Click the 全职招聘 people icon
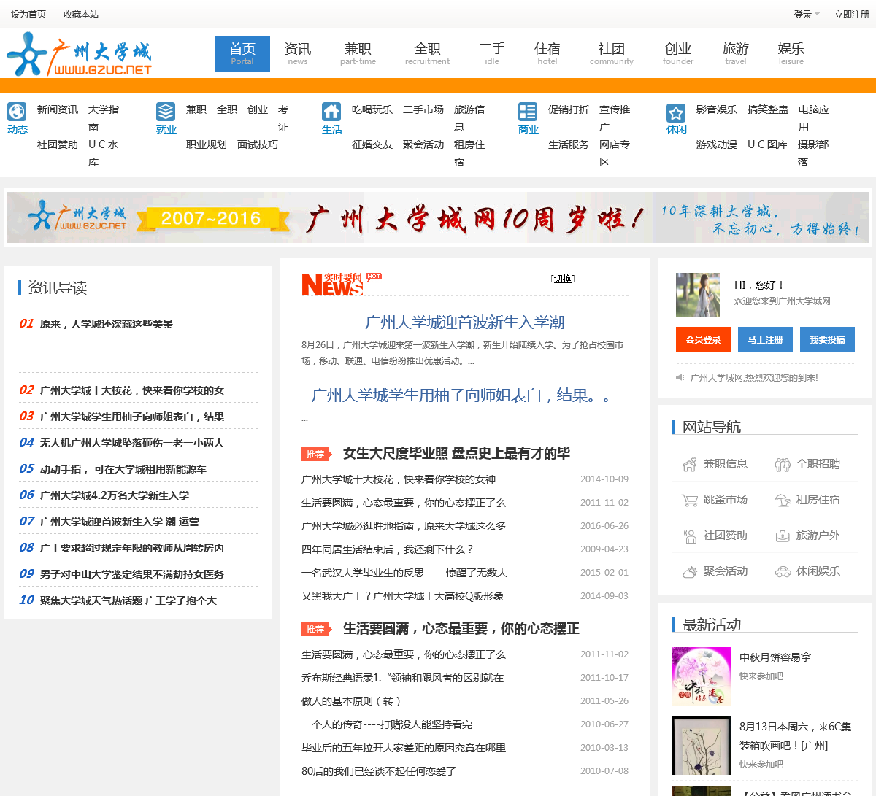 783,465
